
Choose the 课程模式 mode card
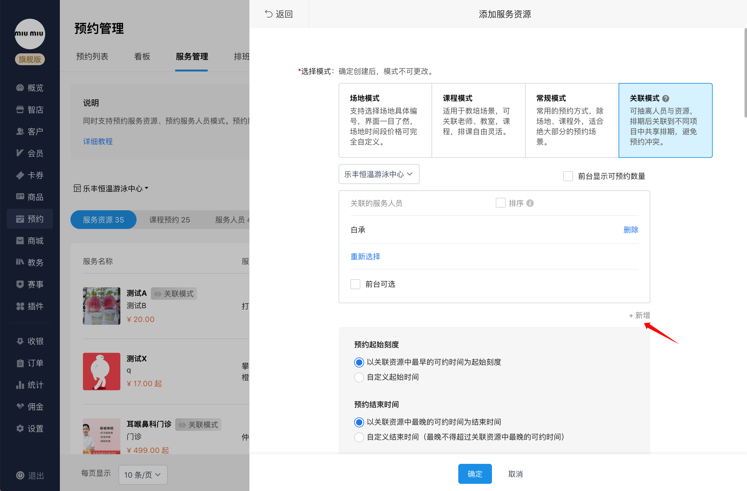coord(478,120)
